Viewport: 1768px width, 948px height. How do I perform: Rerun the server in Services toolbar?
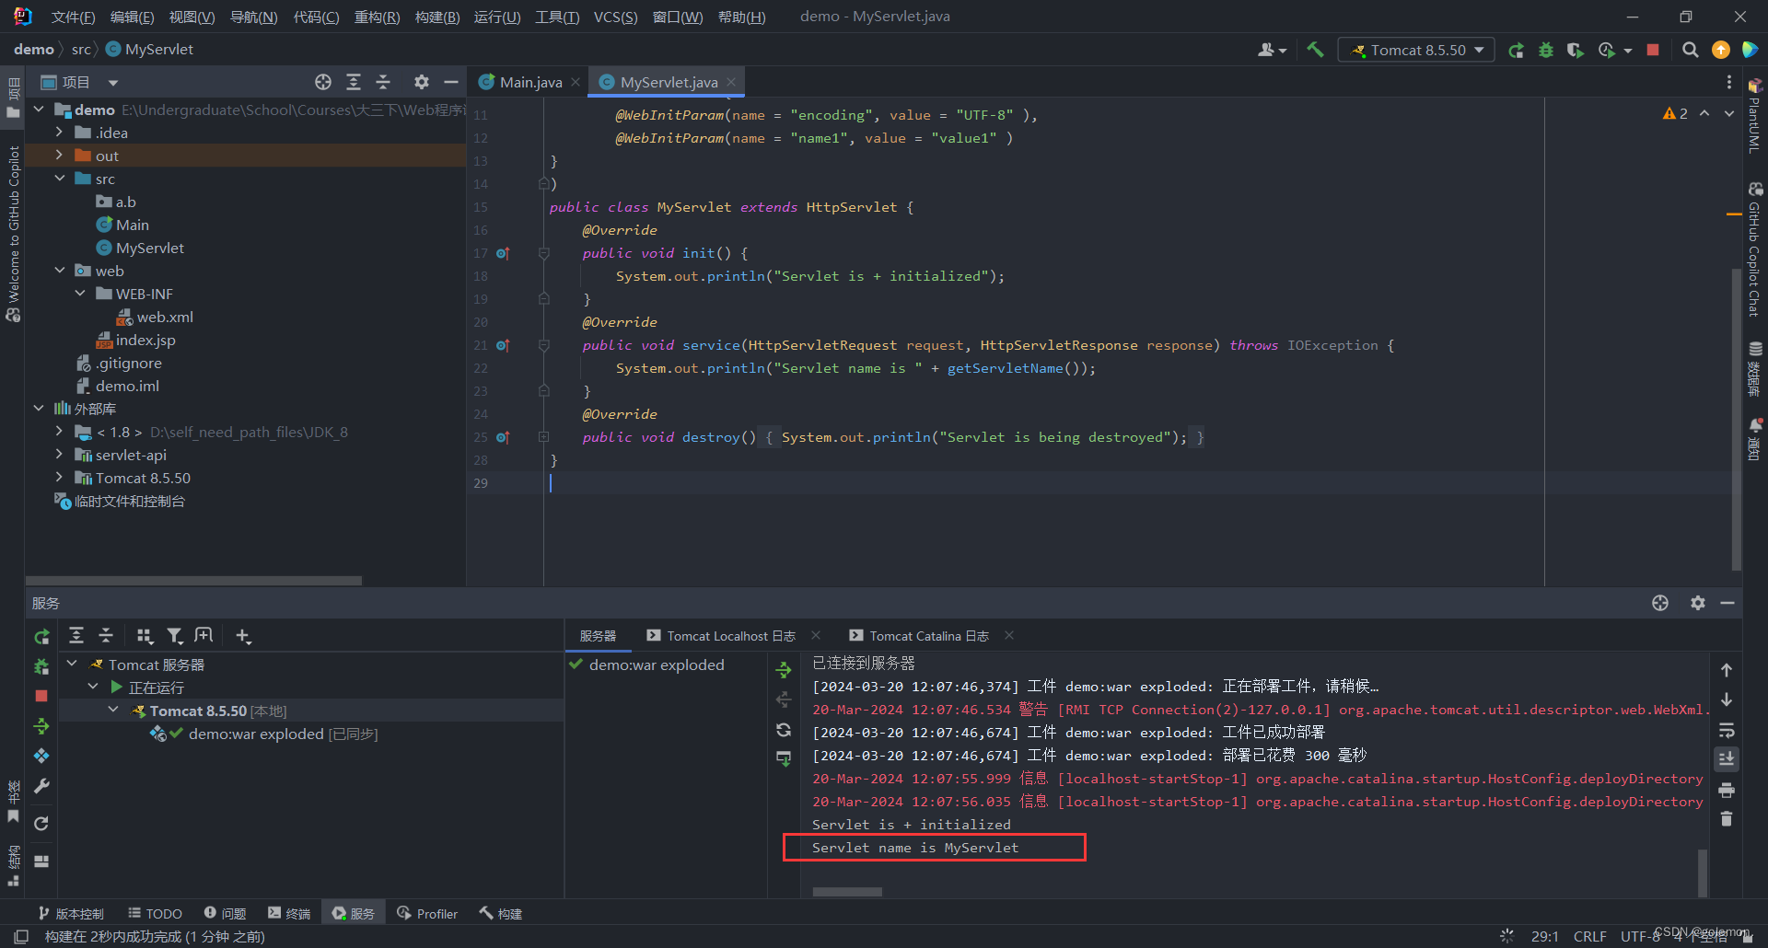[x=41, y=636]
